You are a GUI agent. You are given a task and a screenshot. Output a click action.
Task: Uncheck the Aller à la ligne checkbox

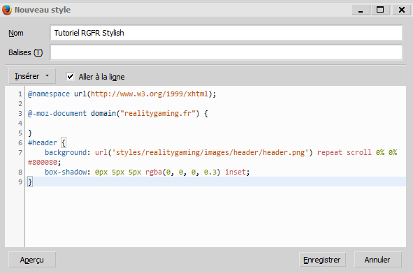point(70,77)
